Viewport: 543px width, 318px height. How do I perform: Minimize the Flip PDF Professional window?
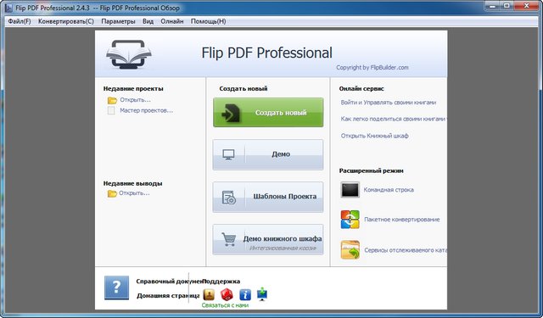coord(493,6)
